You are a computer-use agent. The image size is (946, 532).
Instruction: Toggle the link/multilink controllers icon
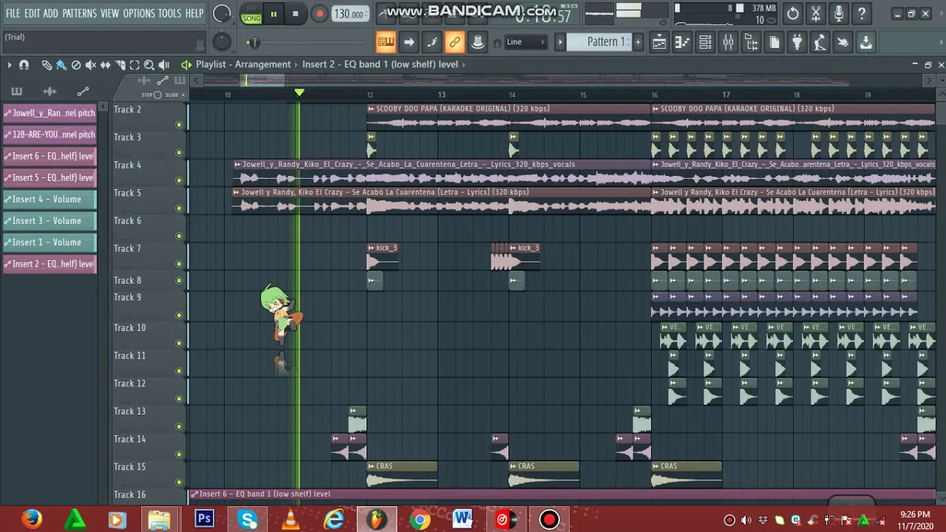tap(455, 42)
